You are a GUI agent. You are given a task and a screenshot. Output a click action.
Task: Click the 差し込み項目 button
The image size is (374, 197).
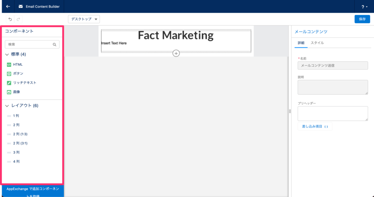315,126
